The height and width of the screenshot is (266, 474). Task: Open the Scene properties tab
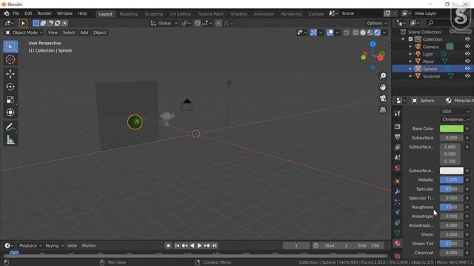coord(398,157)
